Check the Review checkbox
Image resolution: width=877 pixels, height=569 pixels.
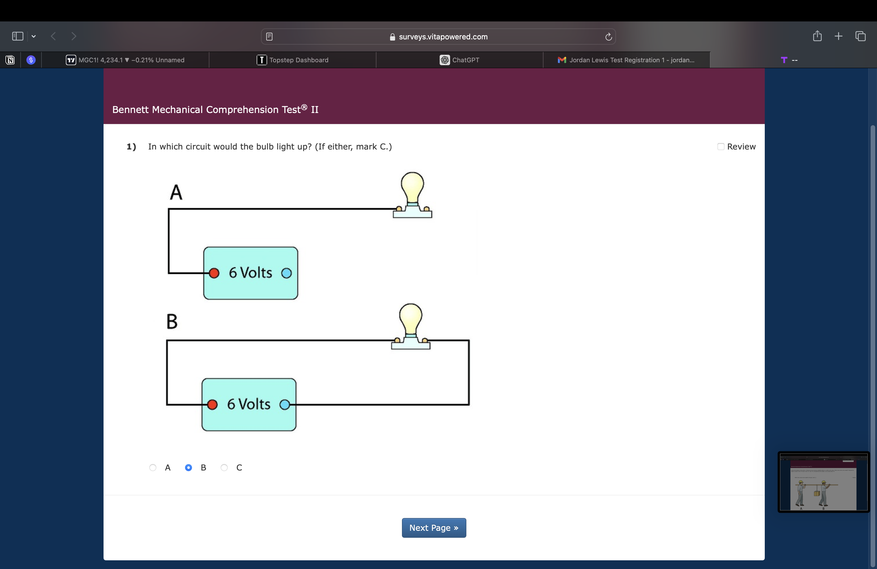721,147
